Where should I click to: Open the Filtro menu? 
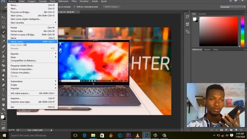coord(74,1)
